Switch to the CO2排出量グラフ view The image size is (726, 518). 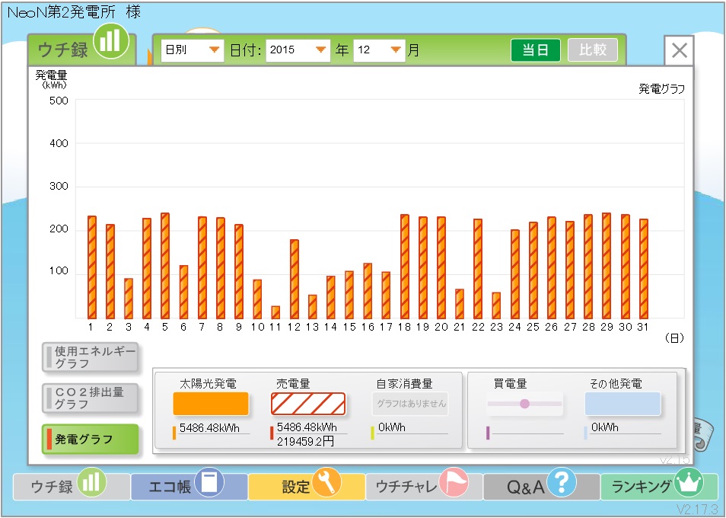[x=91, y=398]
